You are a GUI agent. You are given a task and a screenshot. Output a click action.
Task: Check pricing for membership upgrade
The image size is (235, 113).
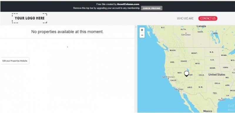click(152, 8)
